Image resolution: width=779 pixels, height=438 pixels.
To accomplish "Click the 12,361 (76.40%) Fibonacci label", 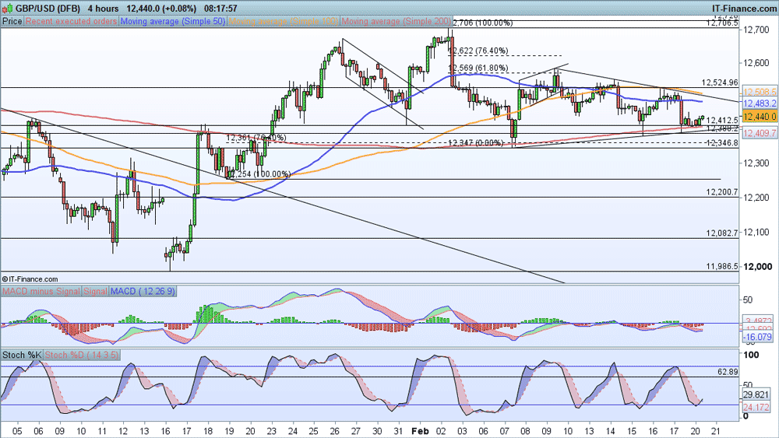I will click(x=256, y=138).
